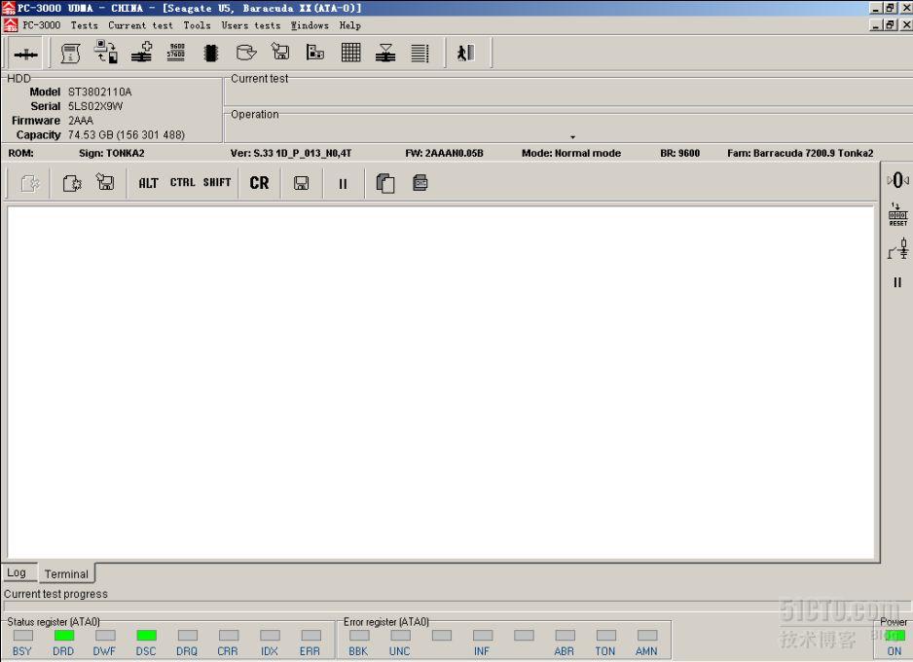This screenshot has height=662, width=913.
Task: Click the green DRD status indicator
Action: (x=64, y=635)
